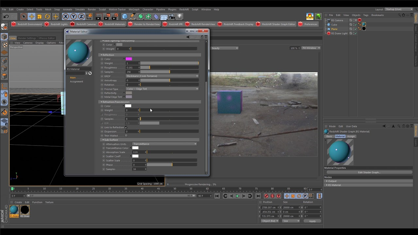
Task: Toggle the X axis lock
Action: (x=66, y=16)
